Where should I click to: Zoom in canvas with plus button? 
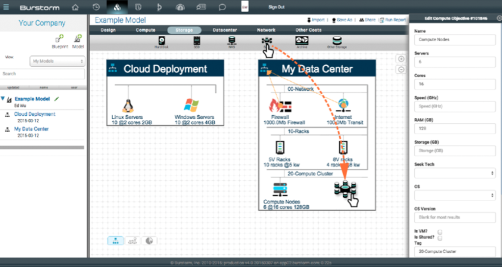[401, 59]
